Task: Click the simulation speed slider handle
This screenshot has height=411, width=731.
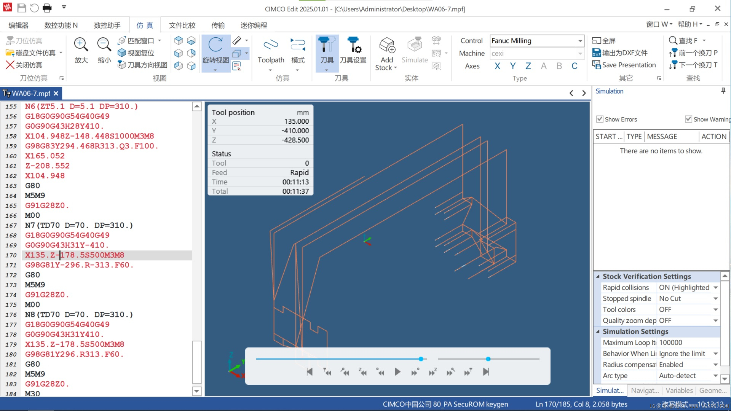Action: (x=488, y=359)
